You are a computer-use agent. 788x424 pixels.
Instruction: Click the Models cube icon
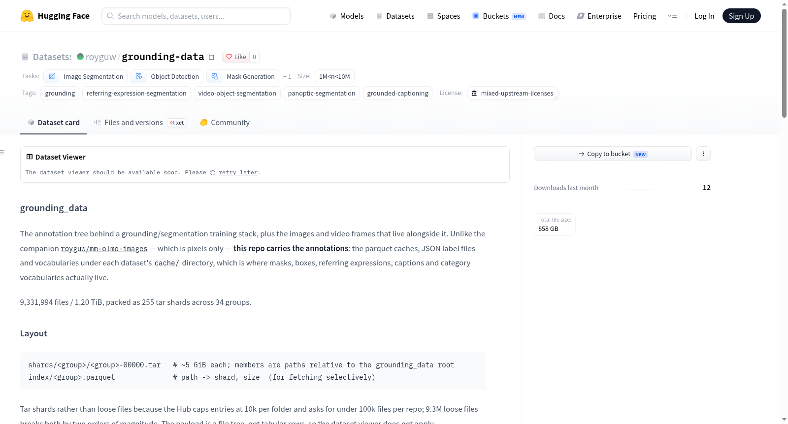pyautogui.click(x=333, y=16)
